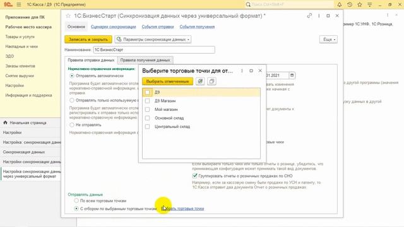Open Приложение для ПК section
This screenshot has height=227, width=404.
tap(25, 17)
